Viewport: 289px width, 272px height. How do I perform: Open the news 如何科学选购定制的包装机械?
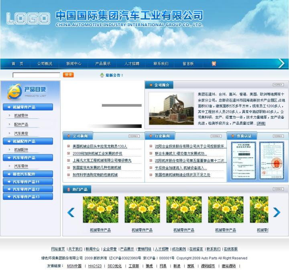pyautogui.click(x=95, y=175)
